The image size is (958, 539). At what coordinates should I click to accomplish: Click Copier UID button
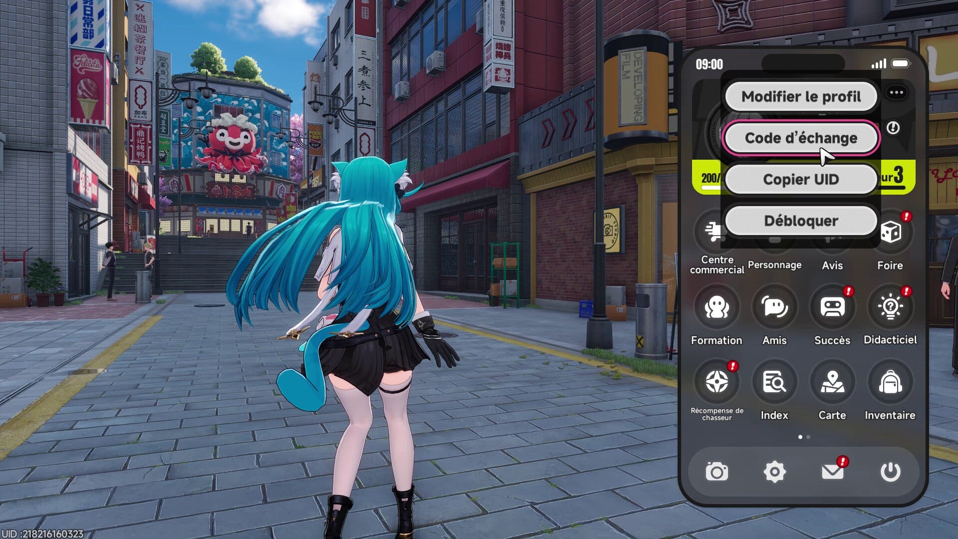click(x=801, y=179)
